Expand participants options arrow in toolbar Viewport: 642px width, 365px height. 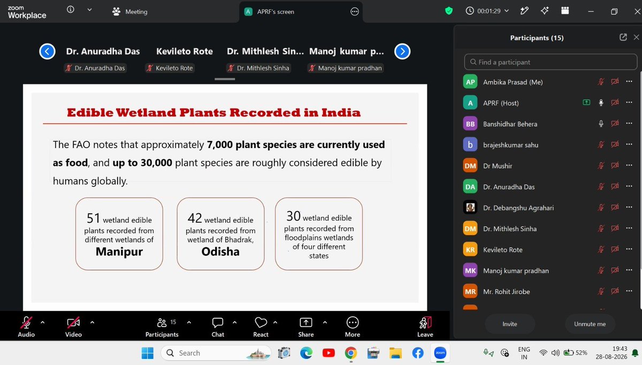[188, 322]
